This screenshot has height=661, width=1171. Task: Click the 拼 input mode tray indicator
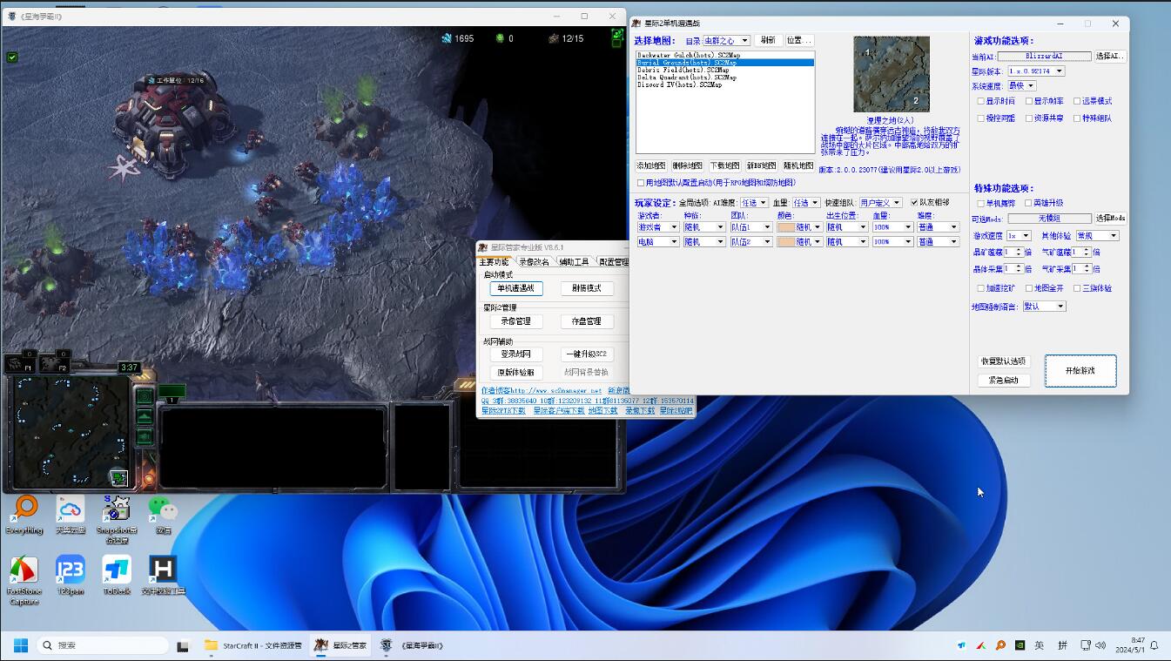pyautogui.click(x=1062, y=645)
